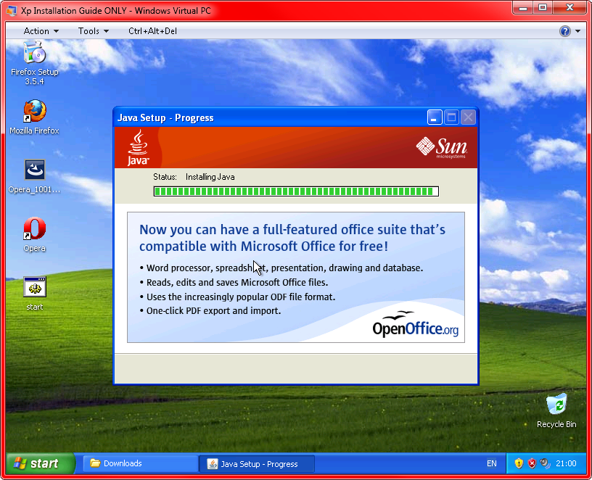Click the tray icon left of the clock

coord(545,463)
